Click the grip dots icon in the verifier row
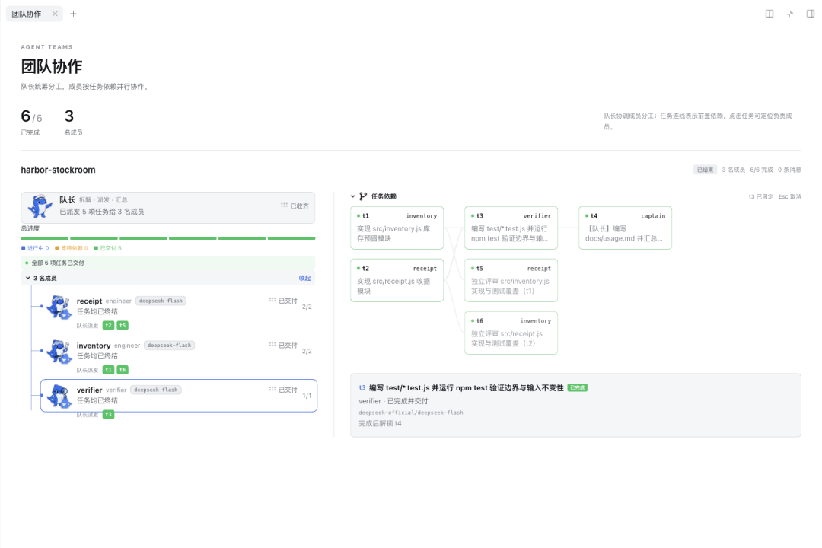Screen dimensions: 822x548 coord(272,389)
